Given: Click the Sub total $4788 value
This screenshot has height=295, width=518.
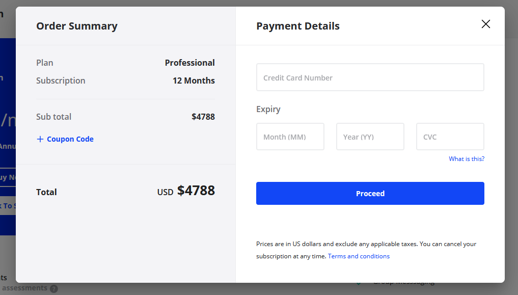Looking at the screenshot, I should coord(203,117).
